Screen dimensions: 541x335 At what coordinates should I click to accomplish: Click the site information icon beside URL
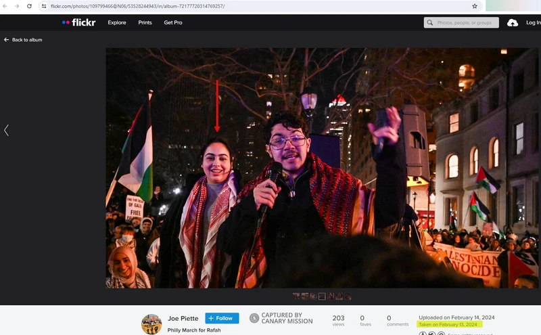[44, 6]
